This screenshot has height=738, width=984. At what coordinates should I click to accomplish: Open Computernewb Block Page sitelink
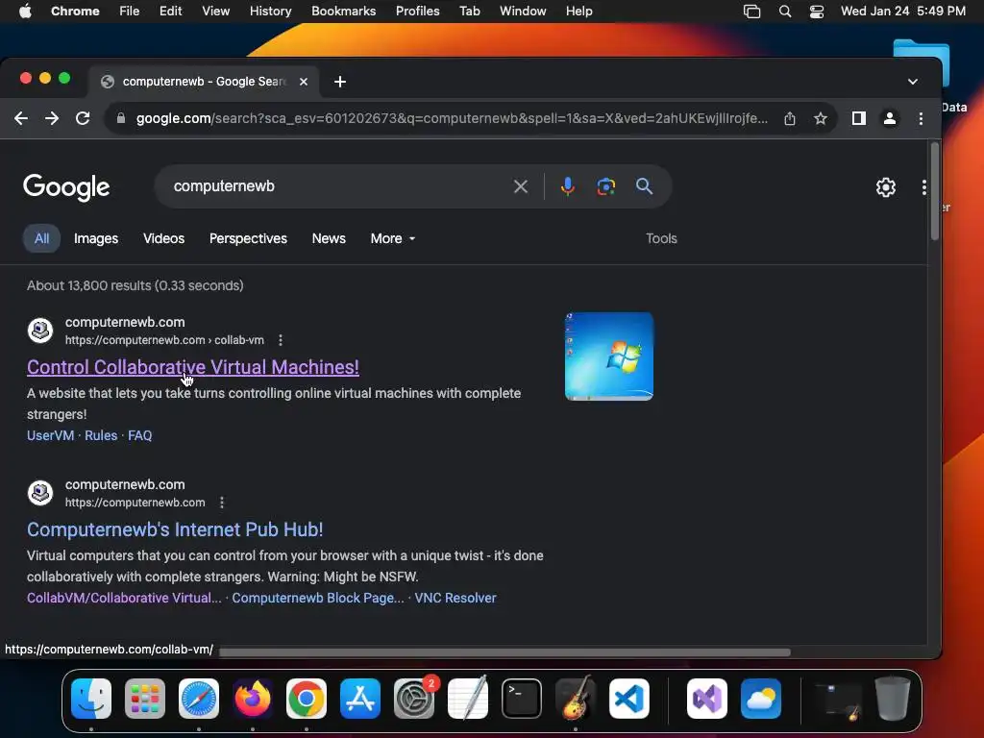pyautogui.click(x=318, y=598)
